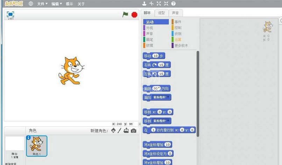Click the 左转 15 度 block
Image resolution: width=282 pixels, height=165 pixels.
coord(157,74)
